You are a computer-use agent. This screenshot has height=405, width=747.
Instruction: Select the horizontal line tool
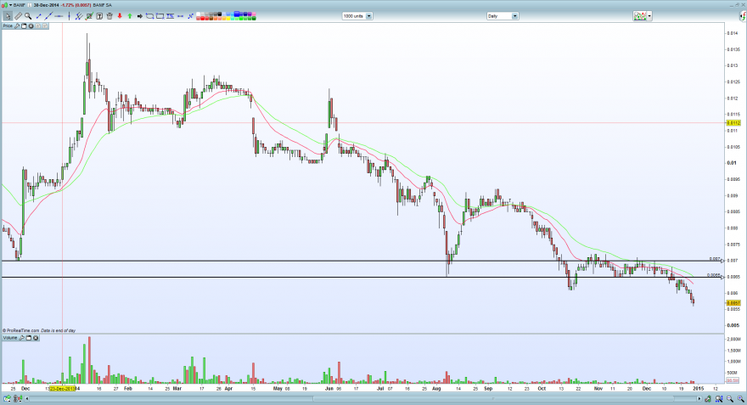point(59,16)
